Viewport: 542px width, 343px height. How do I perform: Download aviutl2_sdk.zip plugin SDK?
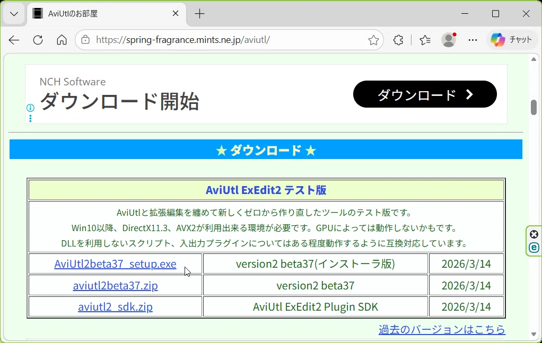115,307
